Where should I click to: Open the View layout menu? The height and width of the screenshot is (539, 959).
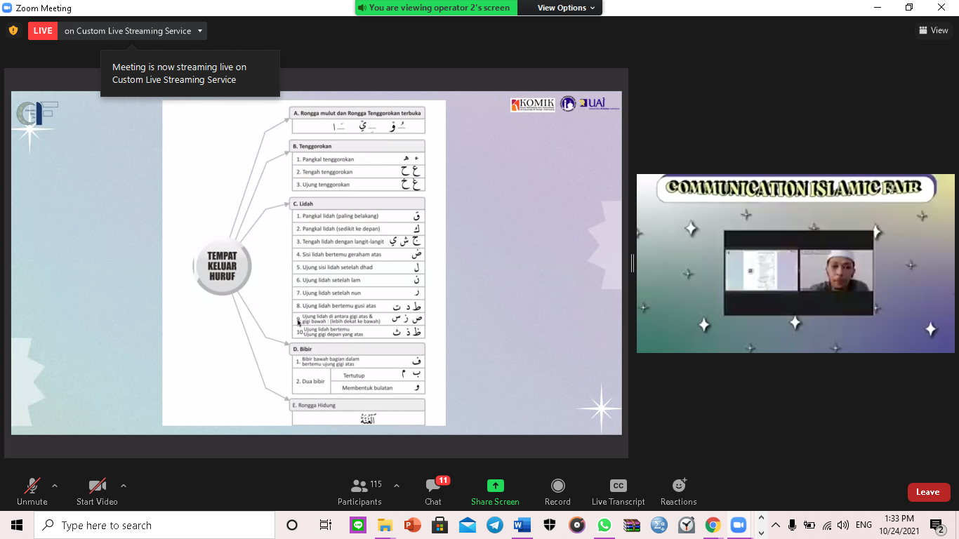[933, 30]
